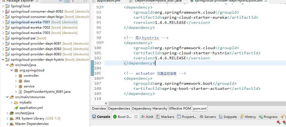Fold dependency block at line 92
The height and width of the screenshot is (127, 286).
[x=102, y=7]
